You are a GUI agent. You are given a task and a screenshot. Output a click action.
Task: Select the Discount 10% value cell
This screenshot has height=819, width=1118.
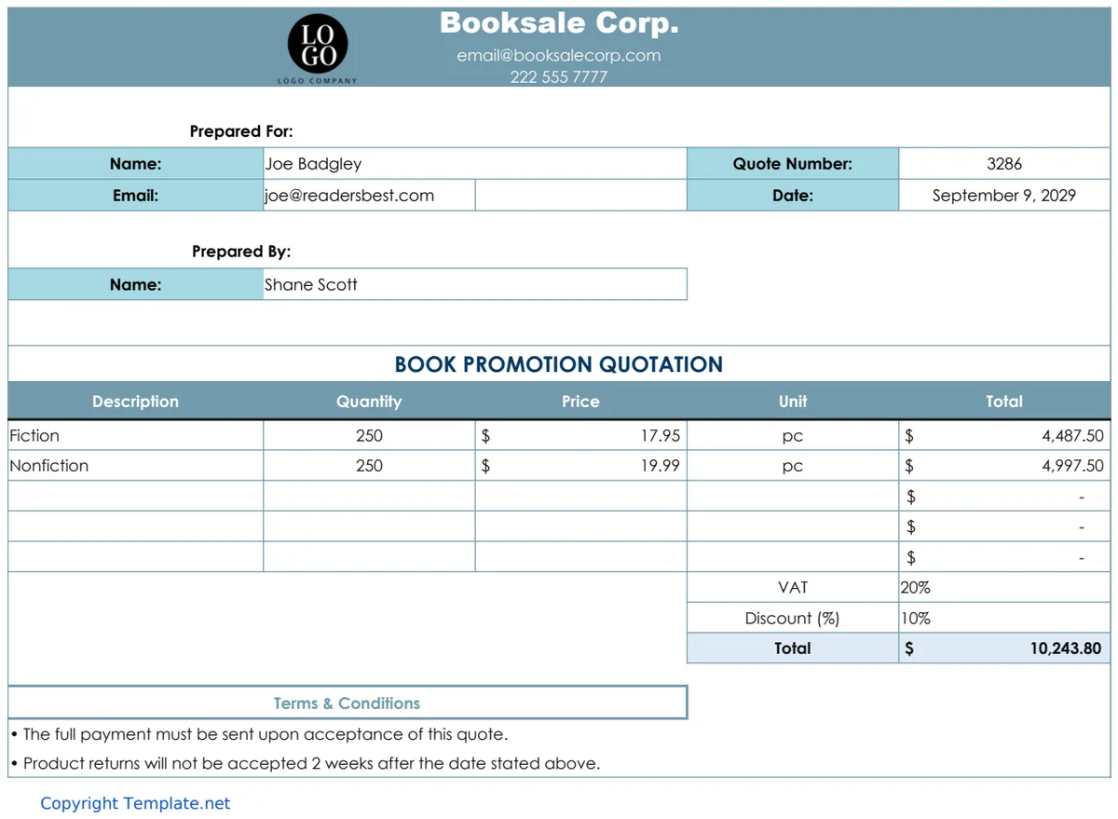pos(1004,619)
